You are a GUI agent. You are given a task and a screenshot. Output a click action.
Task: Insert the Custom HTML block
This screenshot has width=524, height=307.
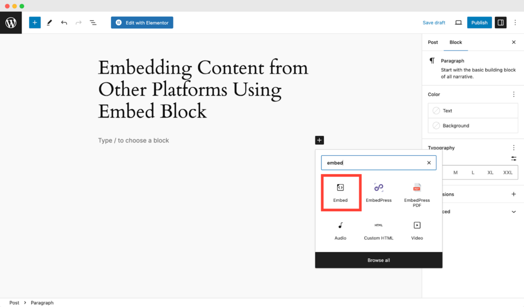coord(379,229)
